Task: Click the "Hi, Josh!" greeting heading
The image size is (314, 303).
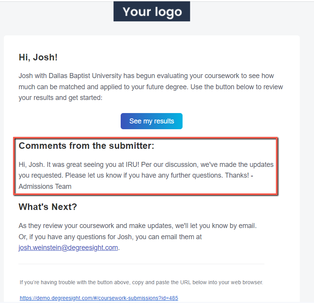Action: click(38, 58)
